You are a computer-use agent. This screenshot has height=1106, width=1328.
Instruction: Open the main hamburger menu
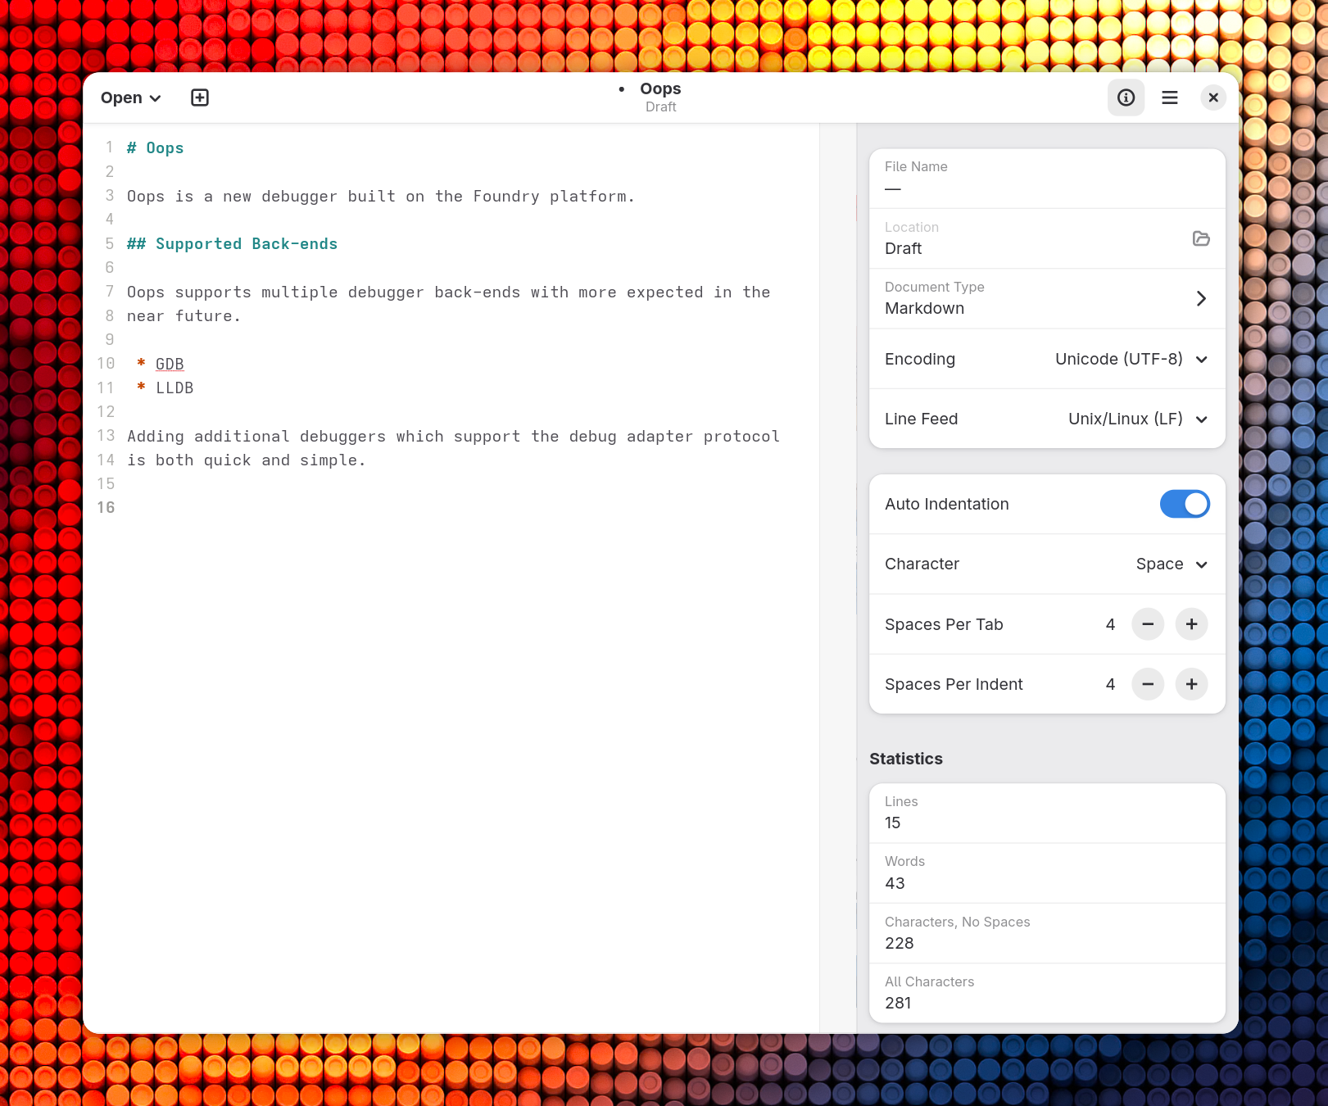point(1169,97)
